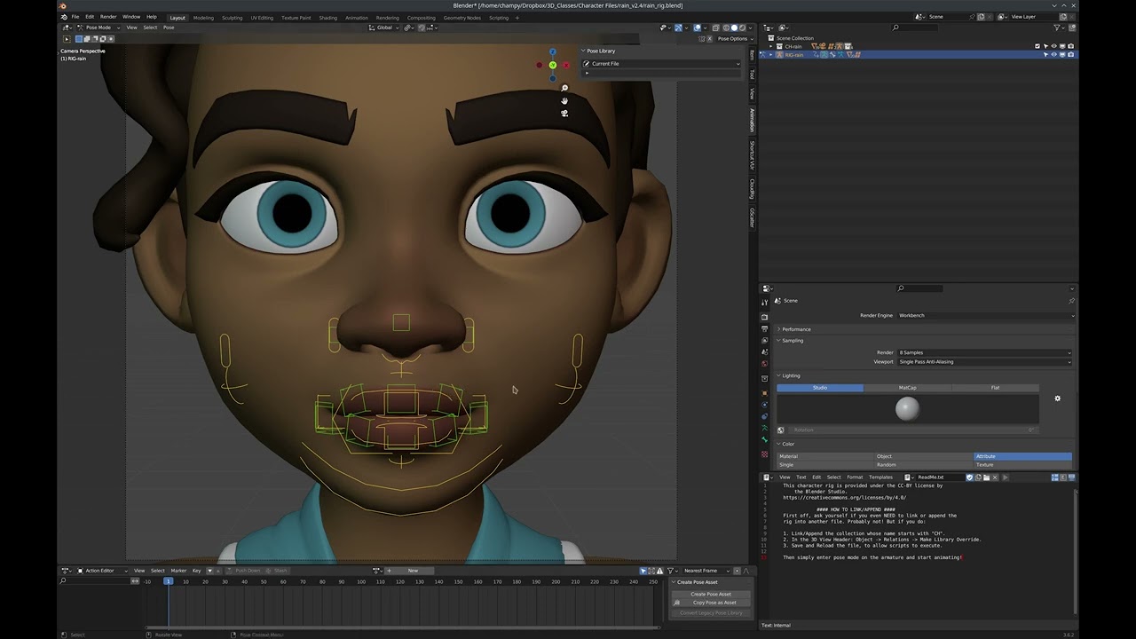
Task: Toggle X-Ray view button
Action: point(715,28)
